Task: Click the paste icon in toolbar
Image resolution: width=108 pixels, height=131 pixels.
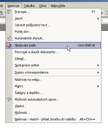Action: pyautogui.click(x=1, y=13)
